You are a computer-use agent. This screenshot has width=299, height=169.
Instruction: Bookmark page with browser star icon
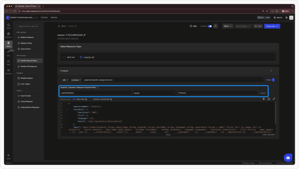[x=267, y=11]
